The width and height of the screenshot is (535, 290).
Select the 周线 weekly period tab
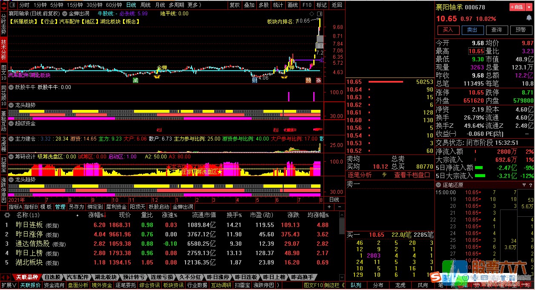pos(145,5)
